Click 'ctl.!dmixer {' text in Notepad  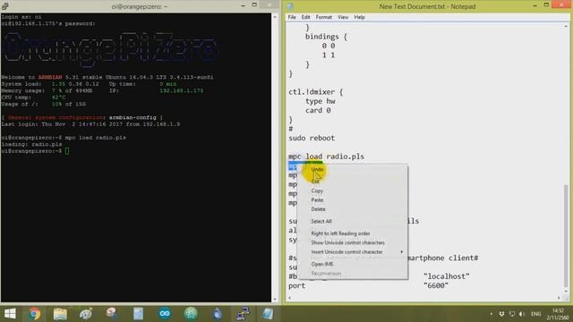pos(316,92)
